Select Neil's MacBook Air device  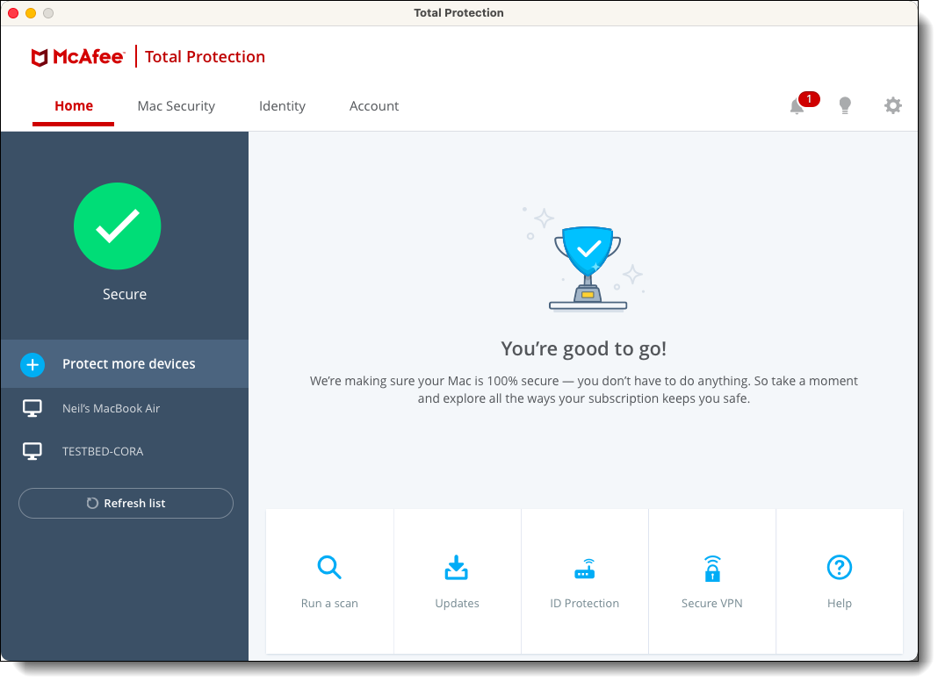[x=111, y=408]
